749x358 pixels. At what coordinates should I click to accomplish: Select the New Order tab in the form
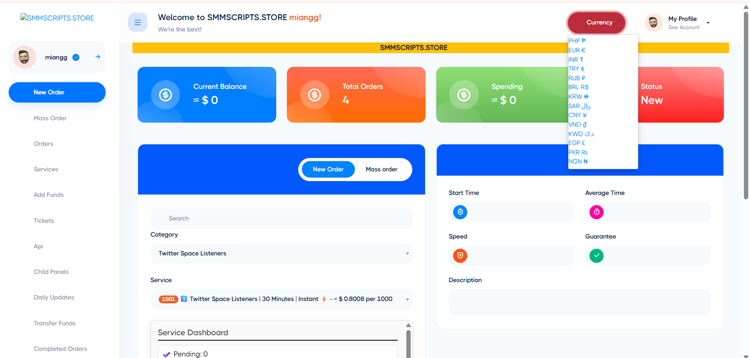click(328, 169)
